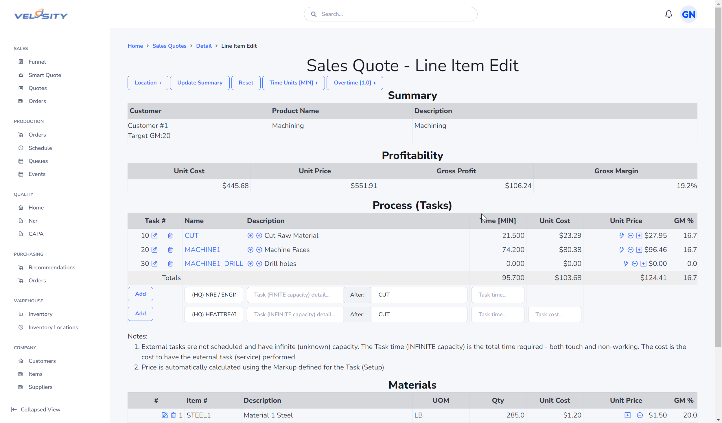Image resolution: width=722 pixels, height=423 pixels.
Task: Open Recommendations under Purchasing
Action: pyautogui.click(x=52, y=267)
